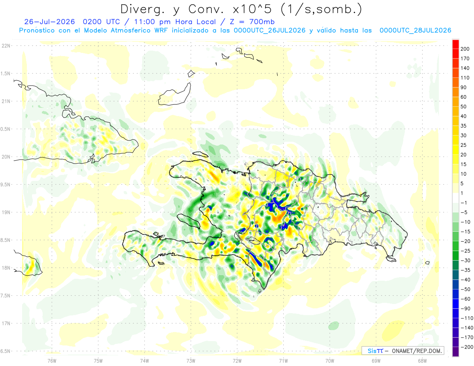Image resolution: width=474 pixels, height=366 pixels.
Task: Click the color bar segment between 170 and 200
Action: (456, 54)
